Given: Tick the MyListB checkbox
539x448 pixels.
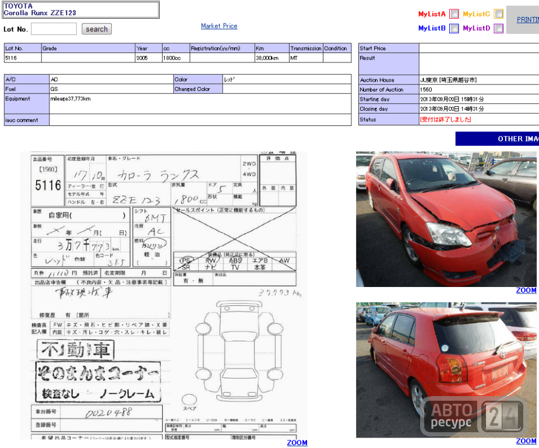Looking at the screenshot, I should point(454,28).
